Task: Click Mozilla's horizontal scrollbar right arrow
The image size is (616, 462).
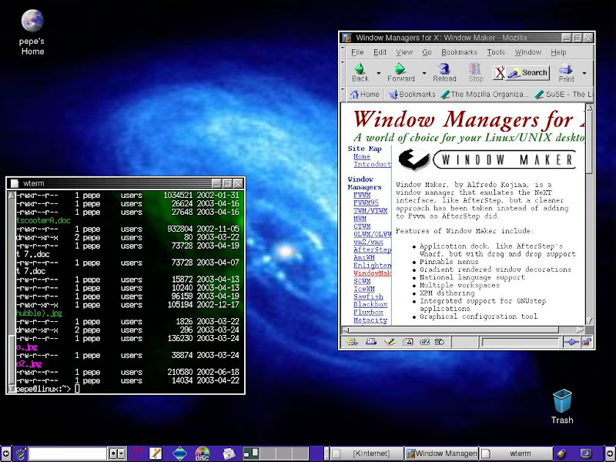Action: tap(580, 330)
